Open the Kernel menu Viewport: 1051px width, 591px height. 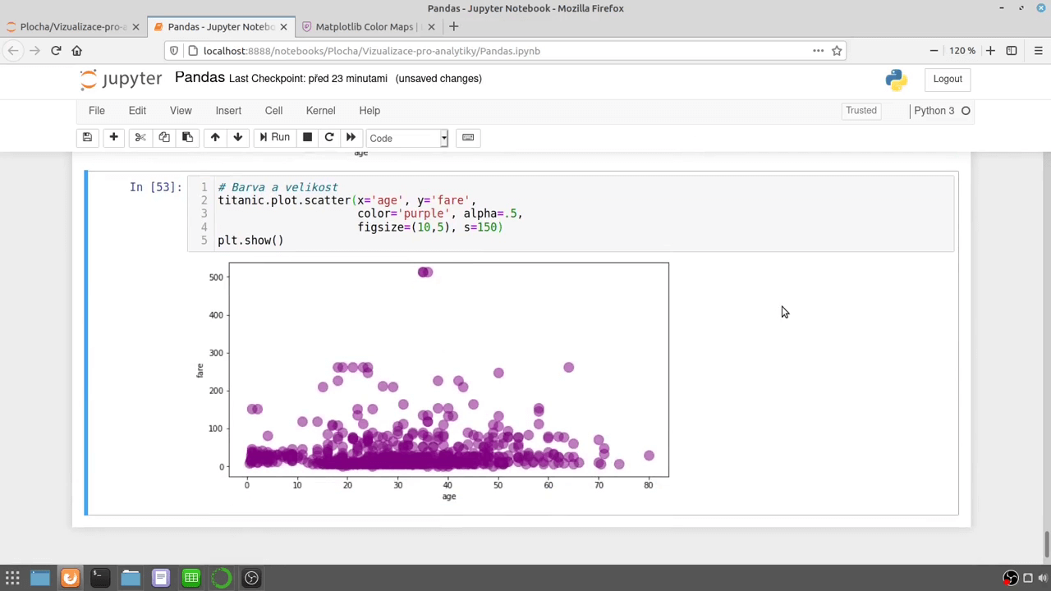coord(320,111)
